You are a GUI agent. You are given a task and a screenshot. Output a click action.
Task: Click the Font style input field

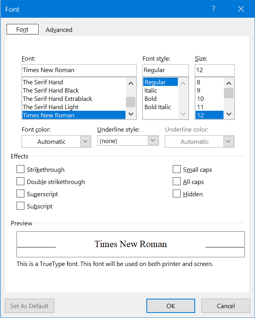coord(166,70)
